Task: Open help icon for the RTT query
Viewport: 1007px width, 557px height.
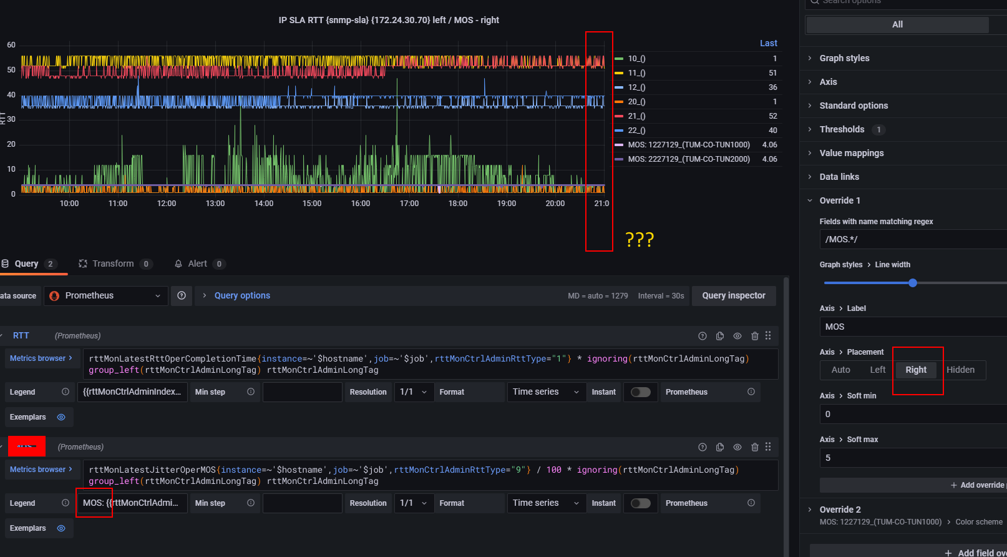Action: point(703,336)
